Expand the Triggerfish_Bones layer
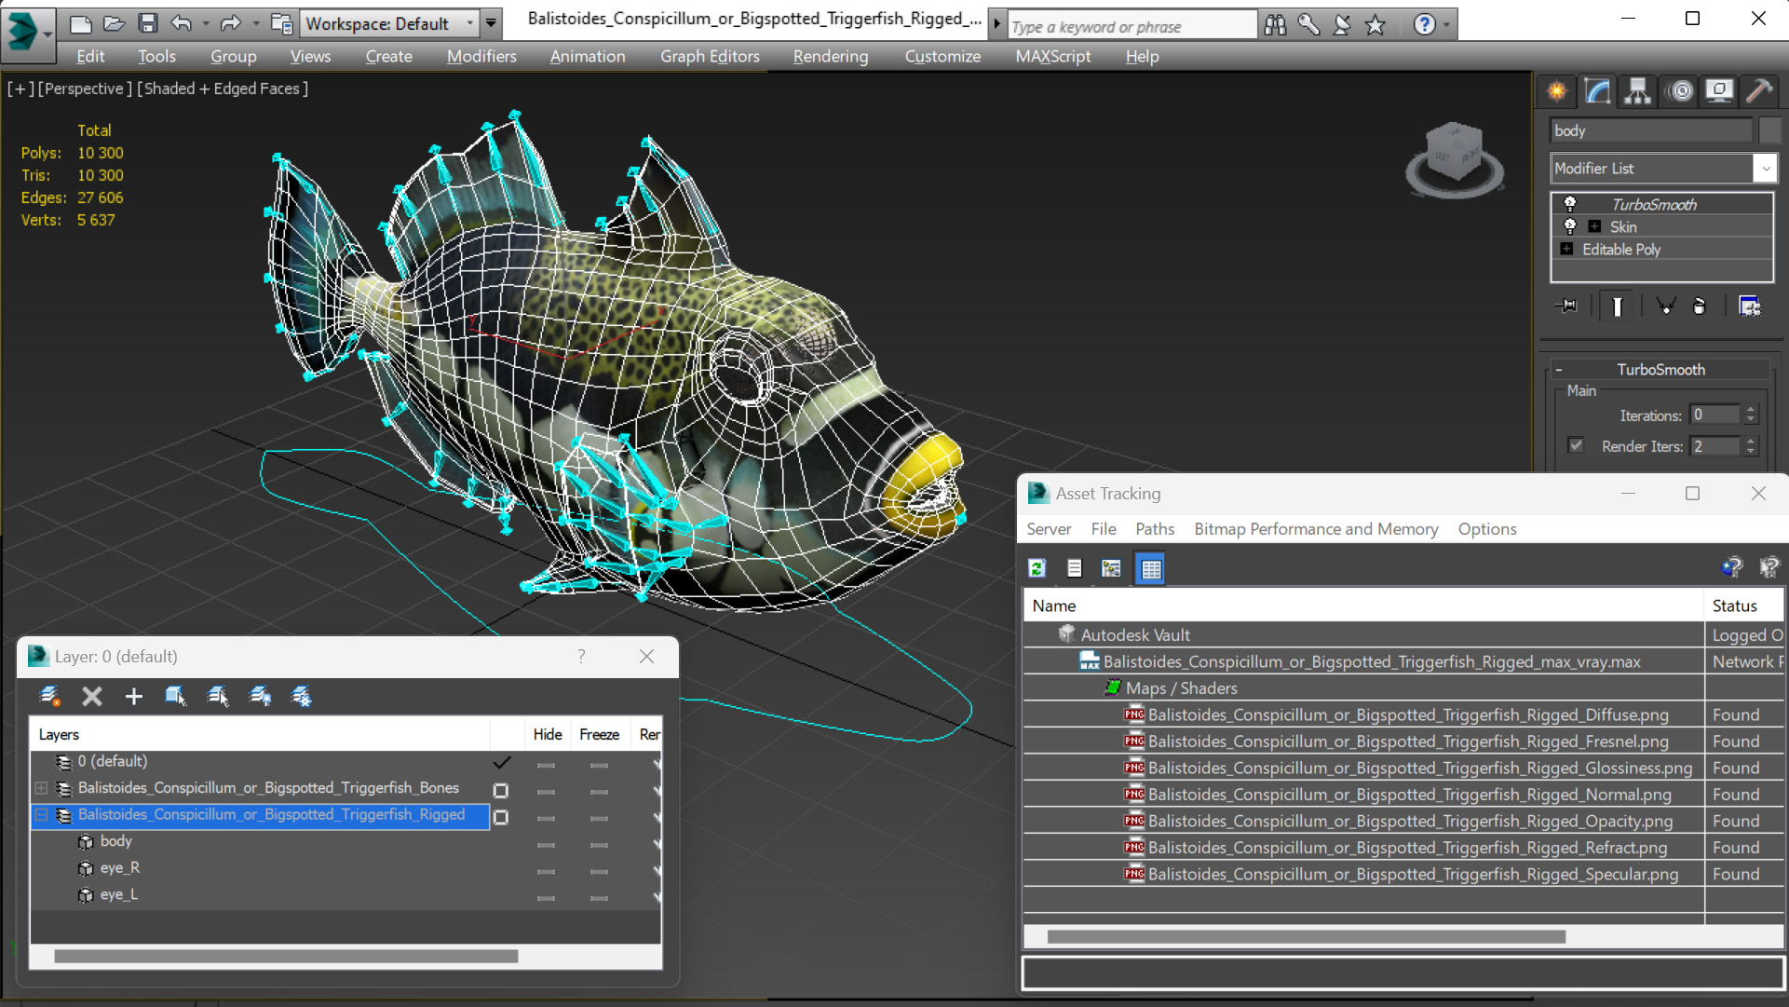This screenshot has height=1007, width=1789. pos(41,788)
